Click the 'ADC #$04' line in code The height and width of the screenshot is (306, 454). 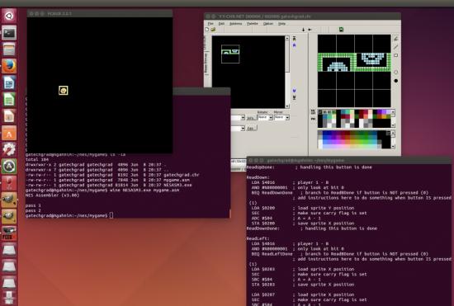coord(262,218)
